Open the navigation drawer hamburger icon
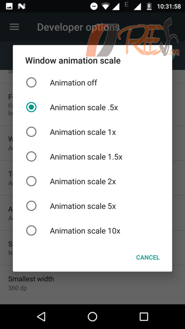Image resolution: width=185 pixels, height=329 pixels. (x=14, y=27)
